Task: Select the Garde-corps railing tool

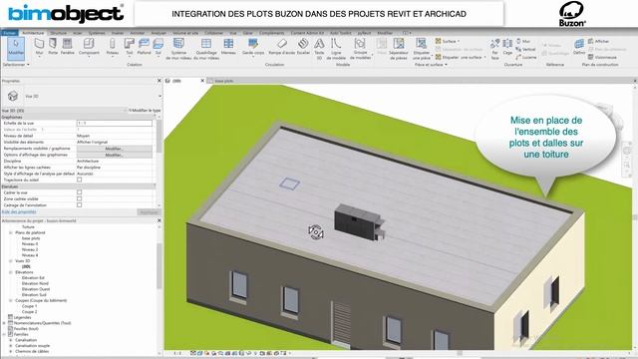Action: tap(253, 47)
